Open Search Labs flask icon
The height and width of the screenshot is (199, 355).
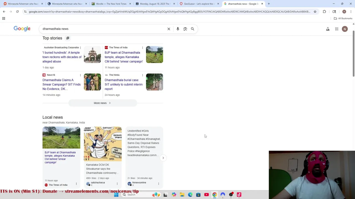(x=328, y=29)
